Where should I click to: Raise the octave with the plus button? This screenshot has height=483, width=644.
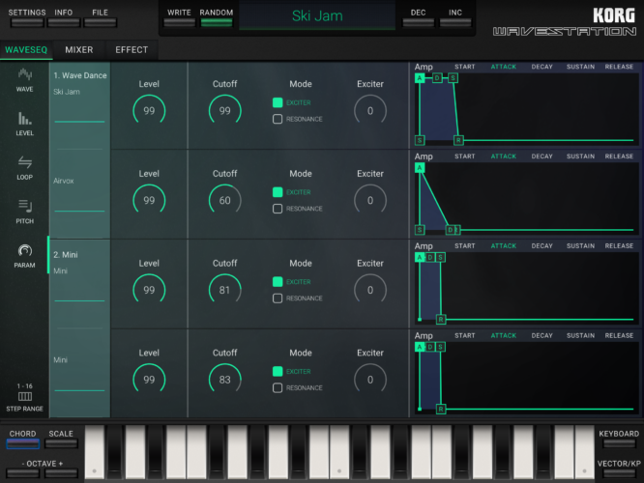[61, 473]
